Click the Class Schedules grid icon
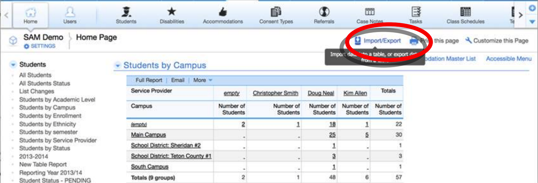Screen dimensions: 538x183 point(465,12)
